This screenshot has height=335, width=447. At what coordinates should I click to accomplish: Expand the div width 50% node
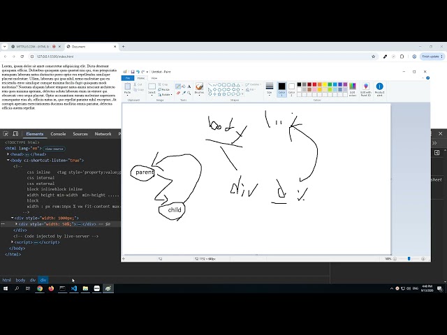(17, 224)
